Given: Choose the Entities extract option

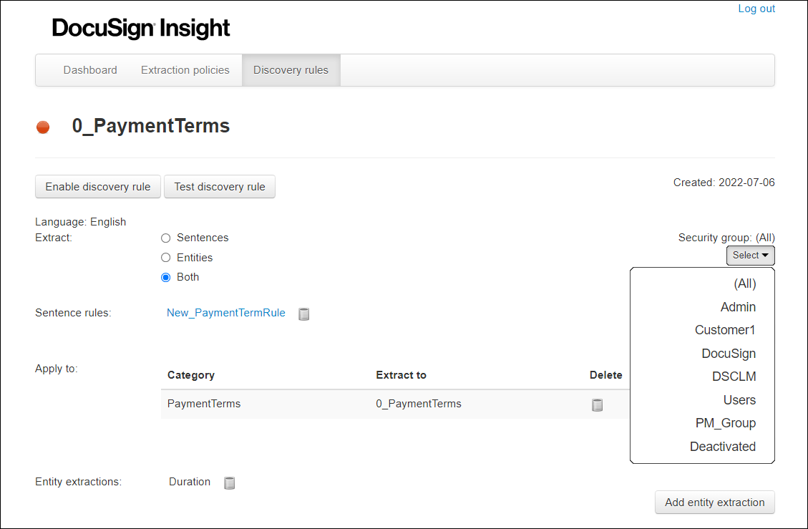Looking at the screenshot, I should coord(166,258).
